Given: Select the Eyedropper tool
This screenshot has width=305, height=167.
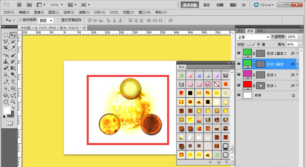Looking at the screenshot, I should (x=13, y=48).
